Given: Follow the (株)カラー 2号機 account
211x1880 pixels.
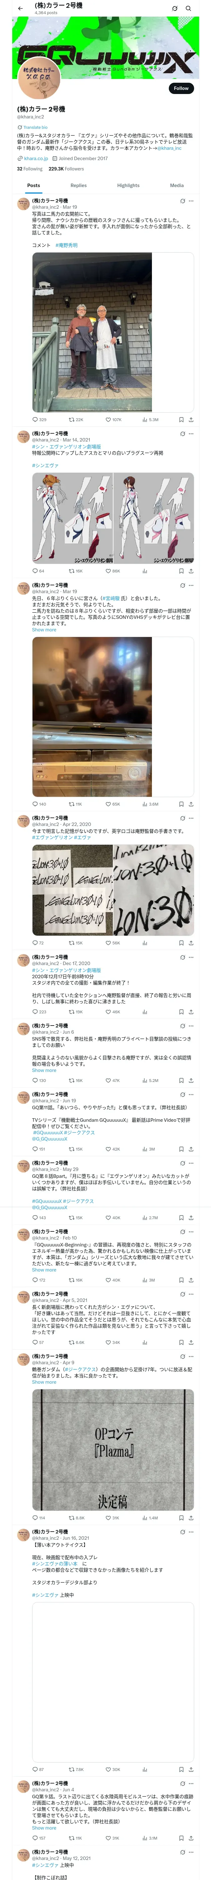Looking at the screenshot, I should (181, 88).
